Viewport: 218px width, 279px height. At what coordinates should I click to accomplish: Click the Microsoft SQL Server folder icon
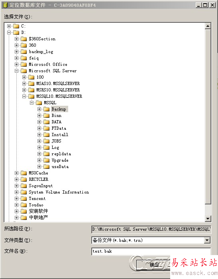(x=24, y=71)
